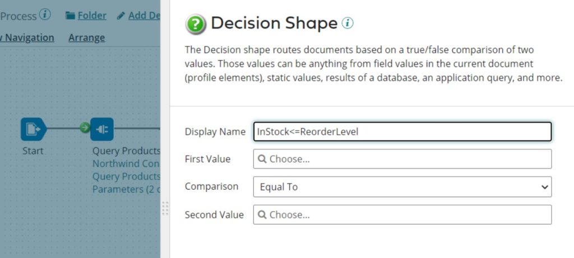
Task: Click the black Query Products shape label
Action: (126, 151)
